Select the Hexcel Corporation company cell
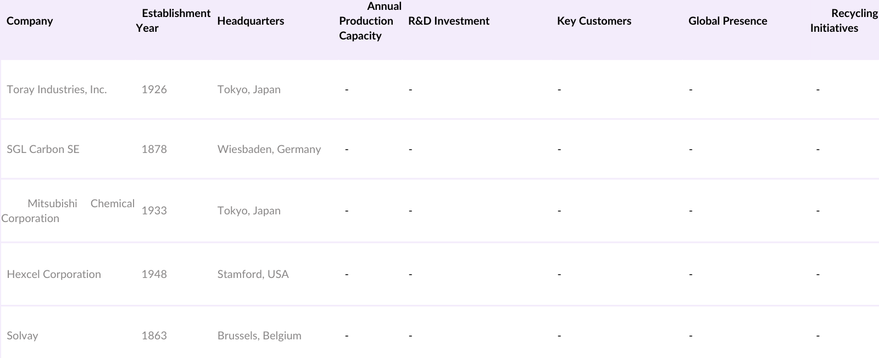This screenshot has width=879, height=358. (x=54, y=274)
